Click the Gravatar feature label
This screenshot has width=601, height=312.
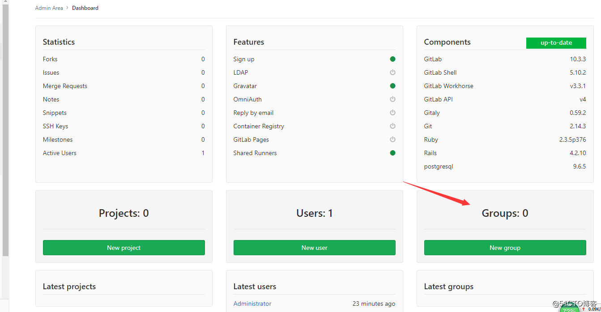pos(245,86)
